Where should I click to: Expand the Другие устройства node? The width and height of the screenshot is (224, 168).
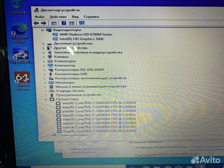[43, 48]
